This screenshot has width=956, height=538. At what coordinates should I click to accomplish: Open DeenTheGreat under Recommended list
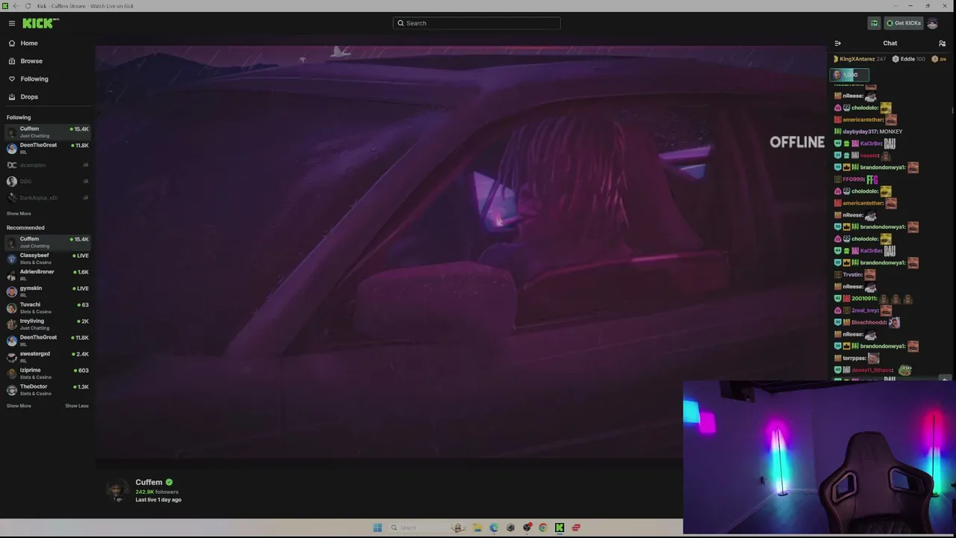tap(48, 341)
